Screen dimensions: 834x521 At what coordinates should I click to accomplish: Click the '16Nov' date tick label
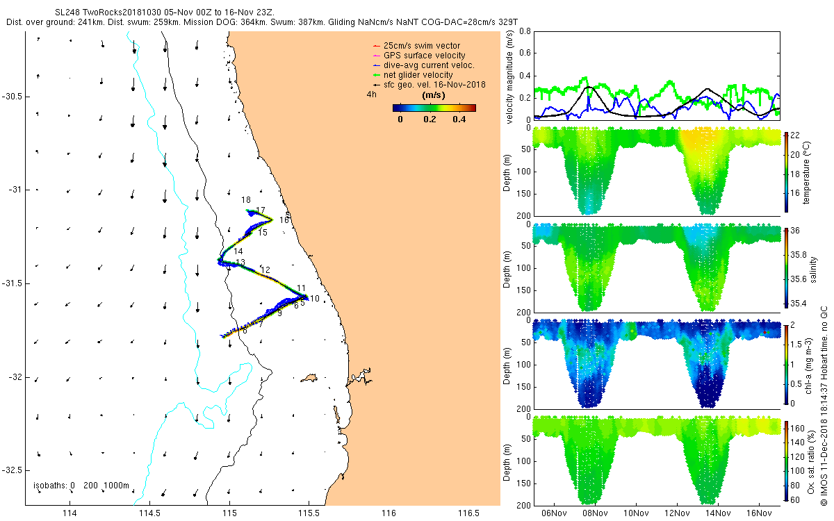click(759, 513)
